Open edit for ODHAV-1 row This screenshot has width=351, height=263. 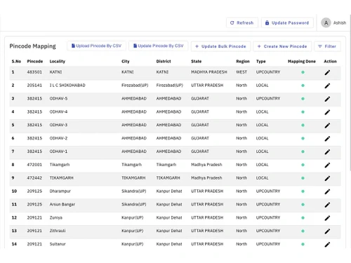click(x=327, y=151)
